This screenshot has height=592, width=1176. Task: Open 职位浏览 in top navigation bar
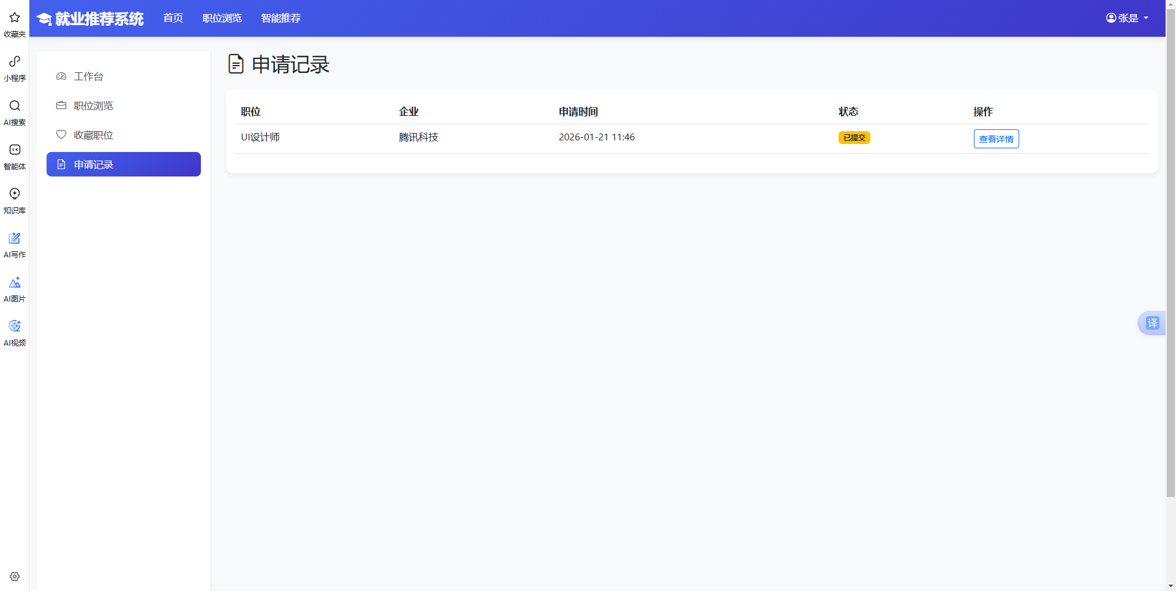[222, 18]
